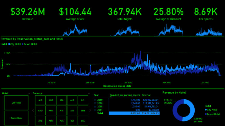Toggle the AUS country tile
225x126 pixels.
tap(62, 121)
